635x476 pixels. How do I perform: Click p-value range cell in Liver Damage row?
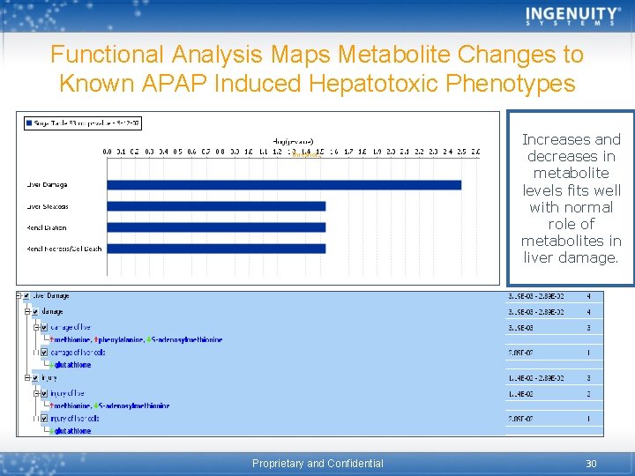click(536, 296)
